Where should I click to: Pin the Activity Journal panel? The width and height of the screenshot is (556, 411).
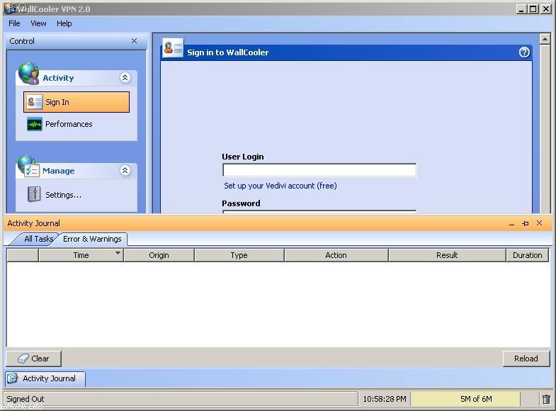(526, 223)
